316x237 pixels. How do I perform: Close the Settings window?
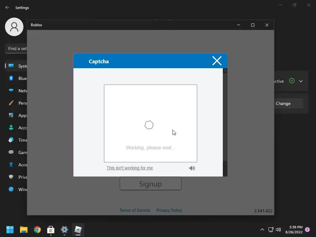tap(309, 5)
